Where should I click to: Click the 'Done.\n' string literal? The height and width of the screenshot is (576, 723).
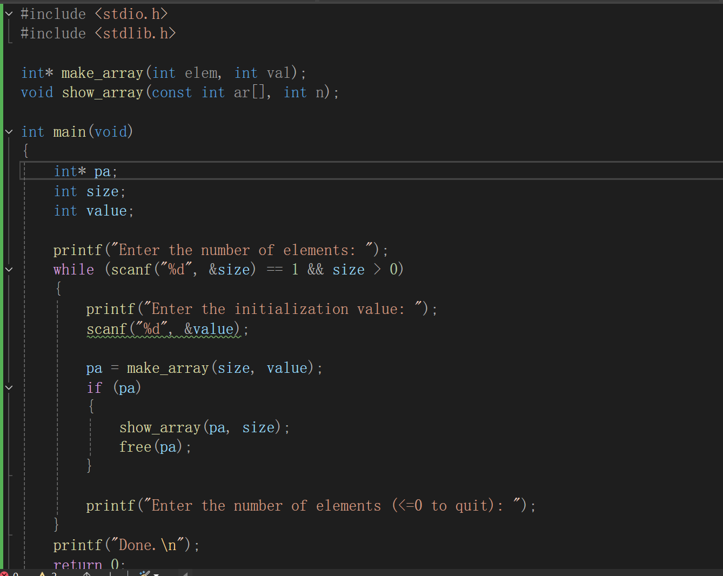point(148,545)
